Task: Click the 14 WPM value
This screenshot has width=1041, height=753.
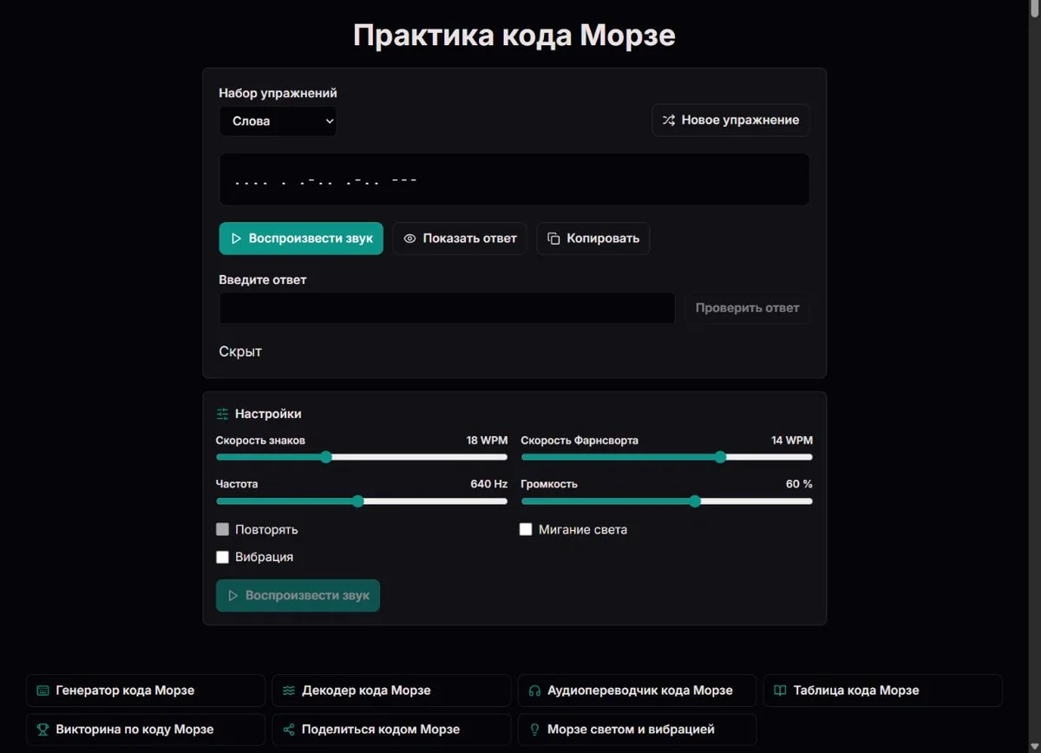Action: click(x=792, y=441)
